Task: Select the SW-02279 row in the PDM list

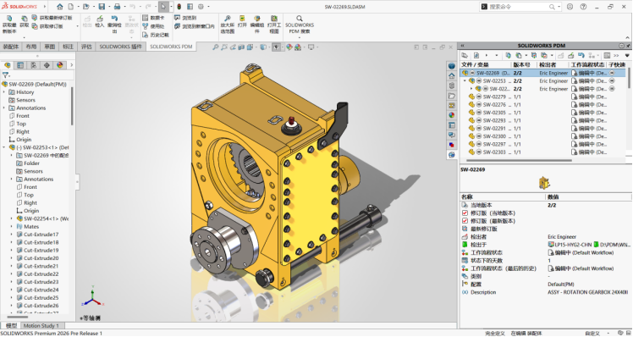Action: tap(543, 97)
